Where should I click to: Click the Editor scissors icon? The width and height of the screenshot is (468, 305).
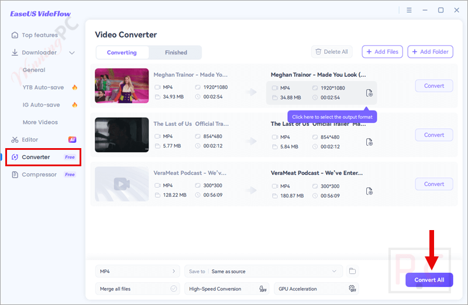click(15, 140)
